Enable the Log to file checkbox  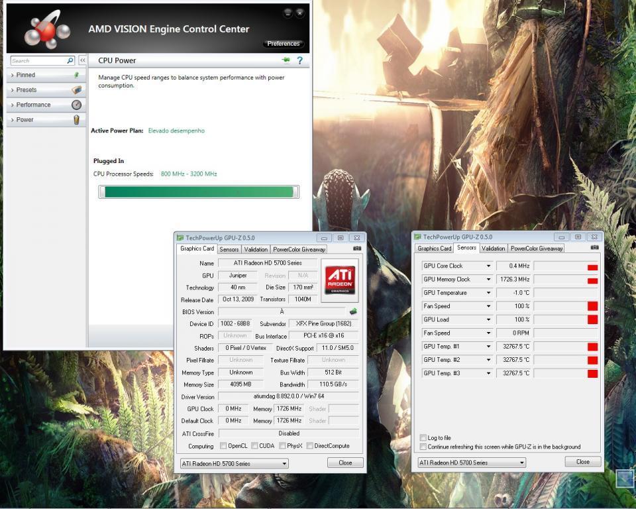(423, 438)
